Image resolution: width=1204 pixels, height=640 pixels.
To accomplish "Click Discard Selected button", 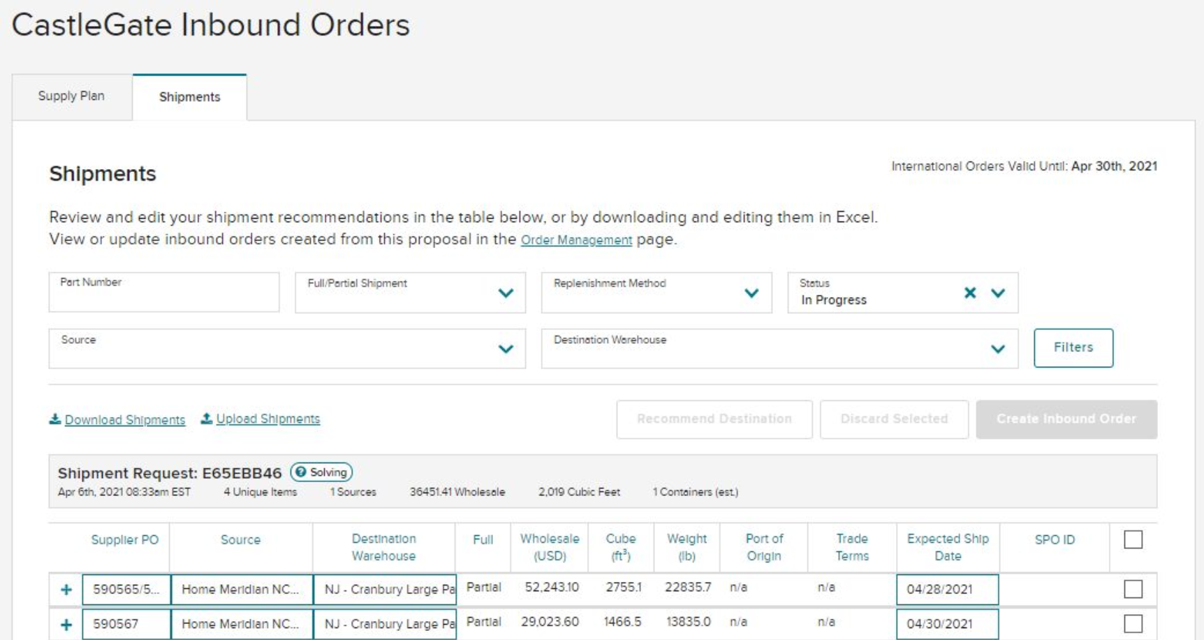I will 894,419.
